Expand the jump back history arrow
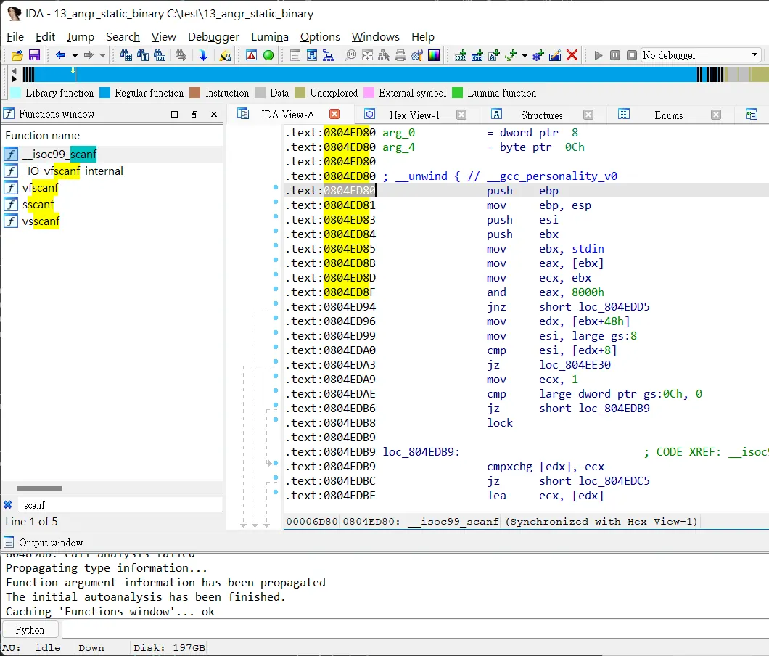Screen dimensions: 769x656 75,55
